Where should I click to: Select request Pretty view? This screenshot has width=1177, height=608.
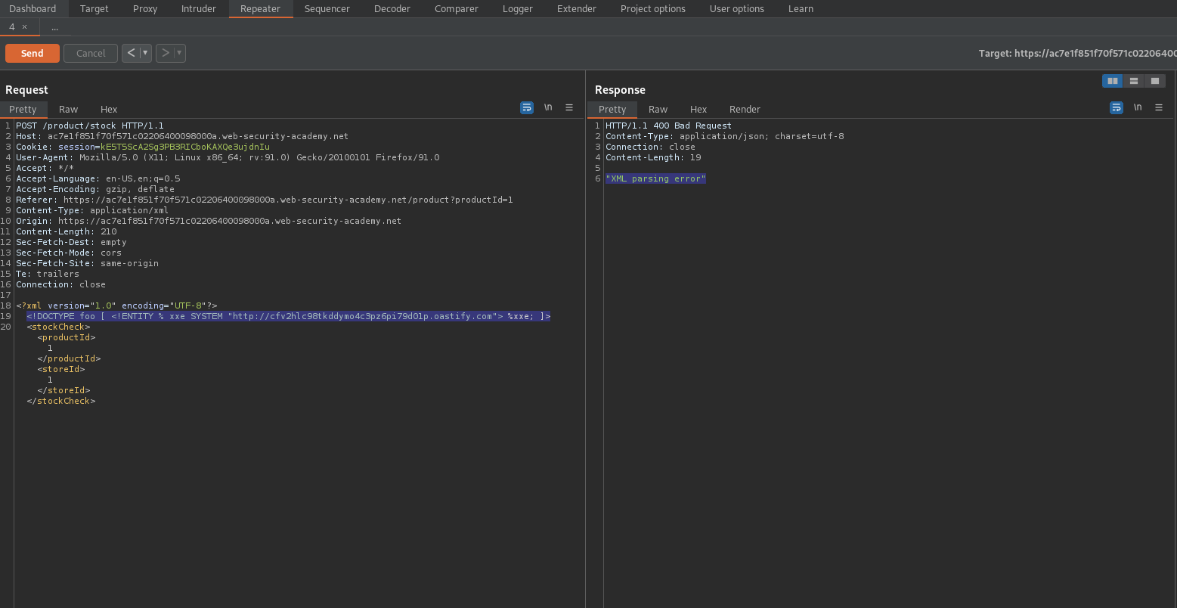coord(23,109)
